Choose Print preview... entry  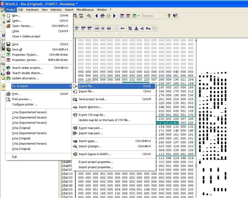tap(39, 99)
